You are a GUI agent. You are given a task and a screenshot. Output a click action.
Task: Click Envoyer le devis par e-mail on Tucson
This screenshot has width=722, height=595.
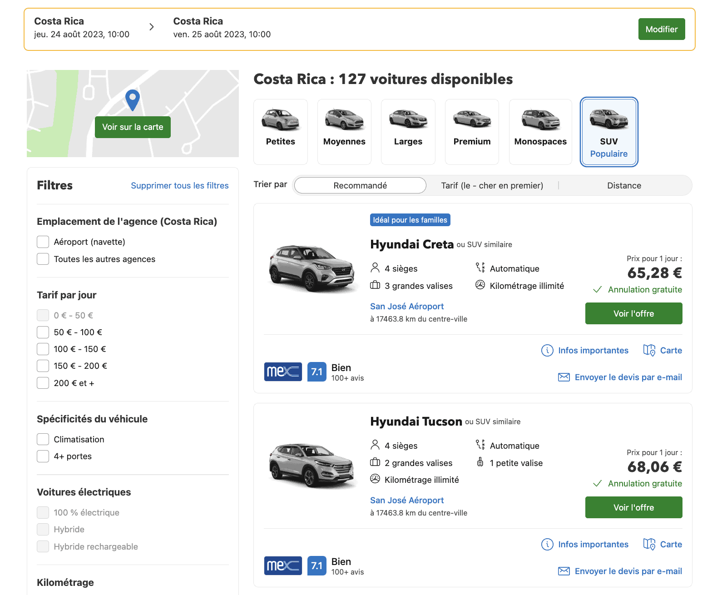click(x=628, y=571)
